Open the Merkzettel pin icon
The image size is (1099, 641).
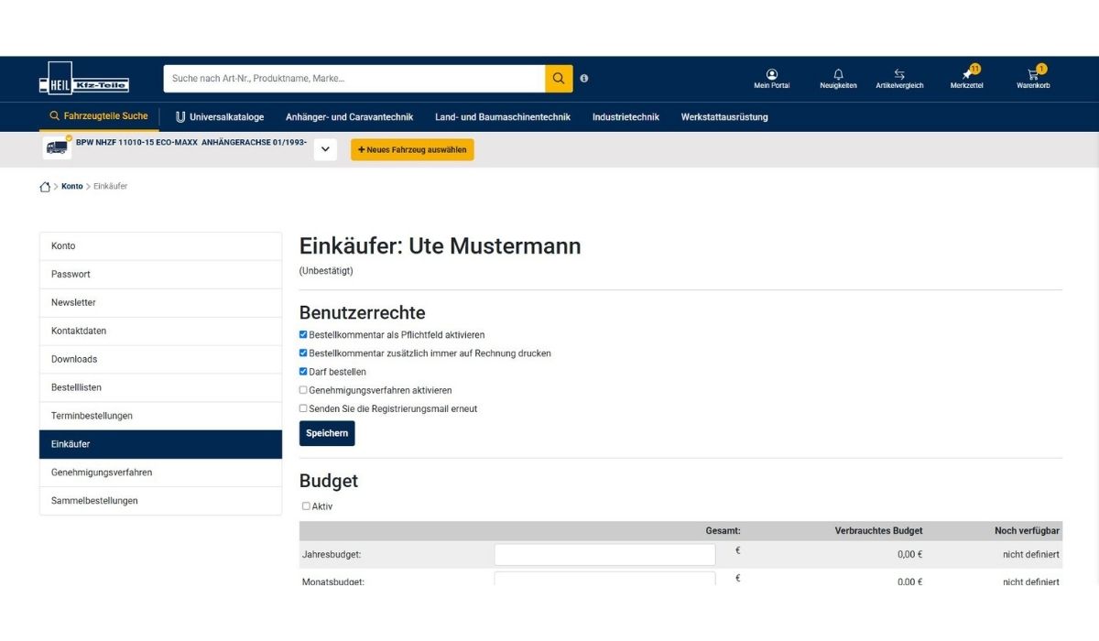[967, 74]
